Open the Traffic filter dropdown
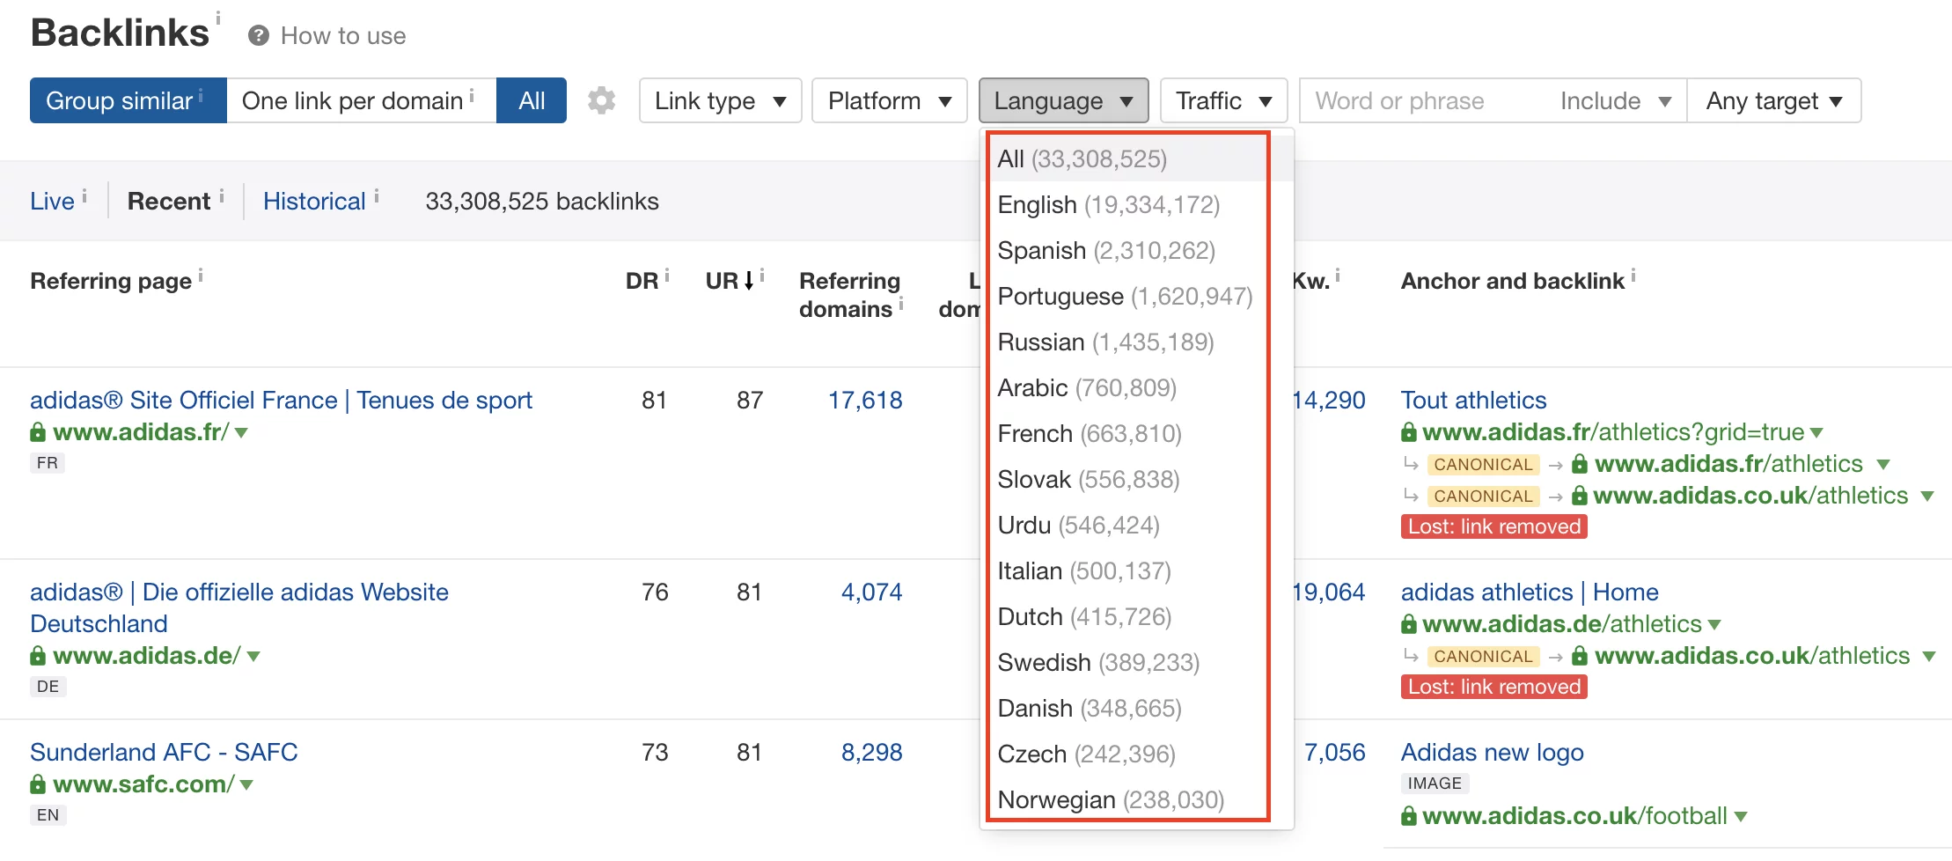Image resolution: width=1952 pixels, height=861 pixels. tap(1222, 100)
